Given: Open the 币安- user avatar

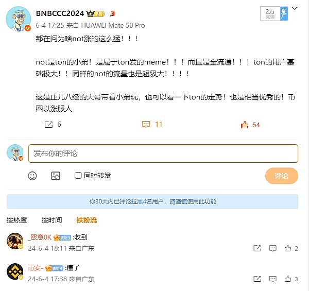Looking at the screenshot, I should 15,271.
